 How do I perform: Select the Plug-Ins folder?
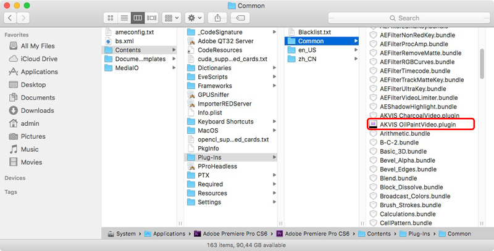pos(230,157)
